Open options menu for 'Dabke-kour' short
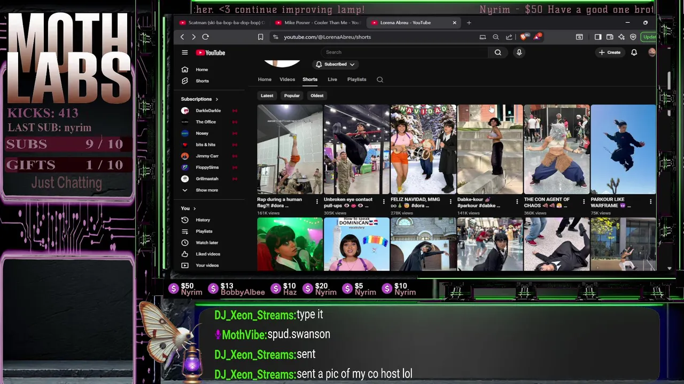 pyautogui.click(x=517, y=202)
